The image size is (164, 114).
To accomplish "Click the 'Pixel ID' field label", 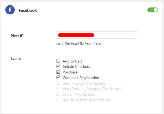I will [x=17, y=36].
